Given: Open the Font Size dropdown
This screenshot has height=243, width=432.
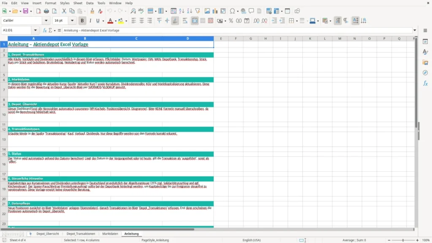Looking at the screenshot, I should click(x=72, y=21).
